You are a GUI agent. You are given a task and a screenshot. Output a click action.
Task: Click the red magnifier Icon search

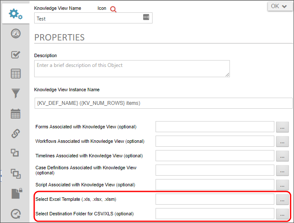click(x=113, y=9)
